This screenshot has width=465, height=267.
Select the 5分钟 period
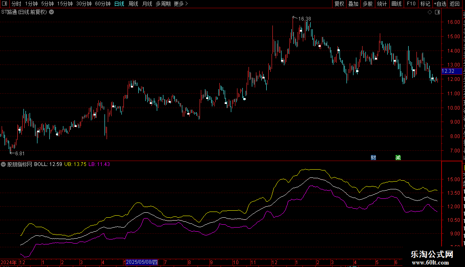(47, 4)
